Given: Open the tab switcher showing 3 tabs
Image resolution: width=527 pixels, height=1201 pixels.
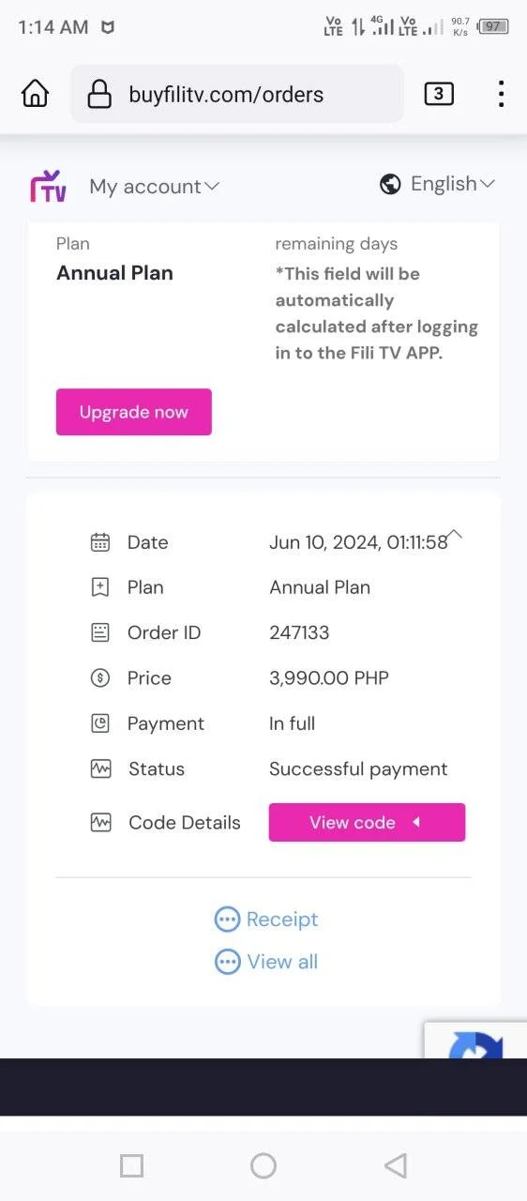Looking at the screenshot, I should [439, 94].
